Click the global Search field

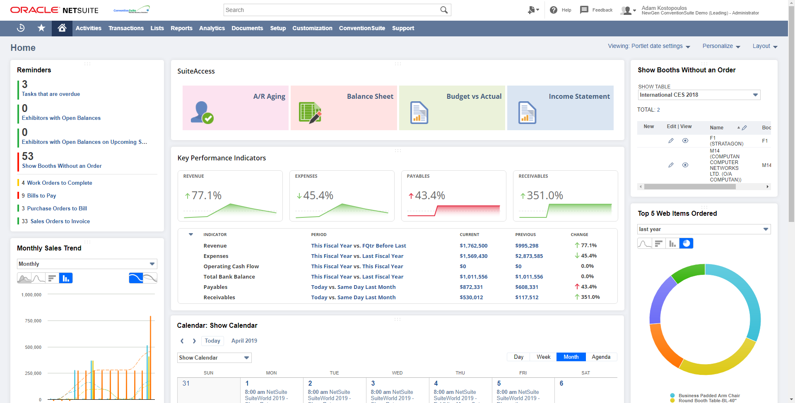coord(331,10)
